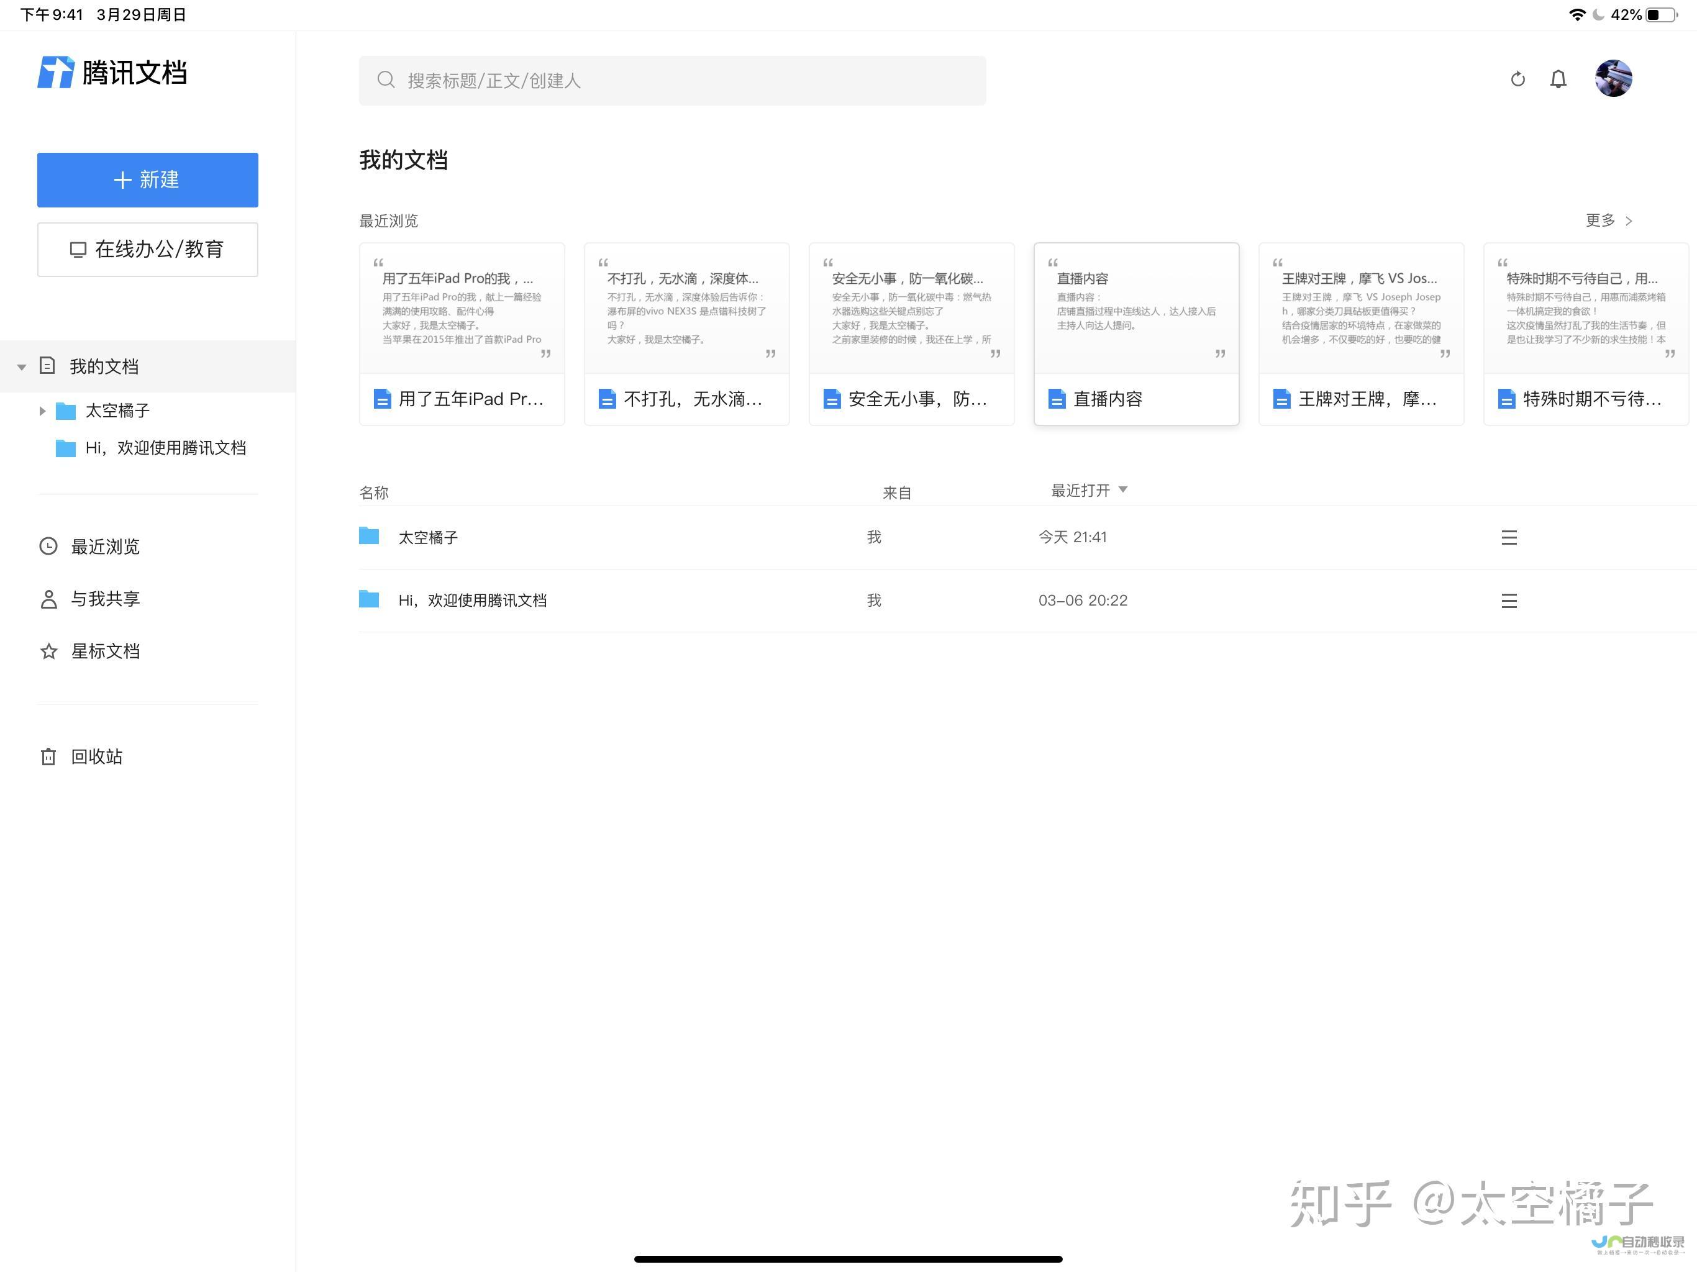Click the 新建 button
The image size is (1697, 1272).
click(x=147, y=179)
